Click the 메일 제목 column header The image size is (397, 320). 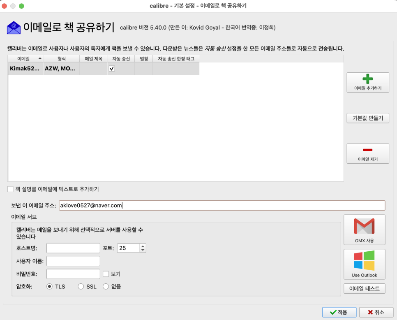click(93, 58)
